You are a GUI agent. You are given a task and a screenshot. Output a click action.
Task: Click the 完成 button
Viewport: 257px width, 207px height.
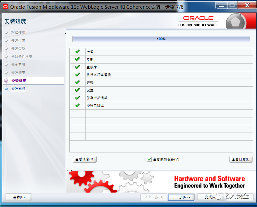[210, 197]
